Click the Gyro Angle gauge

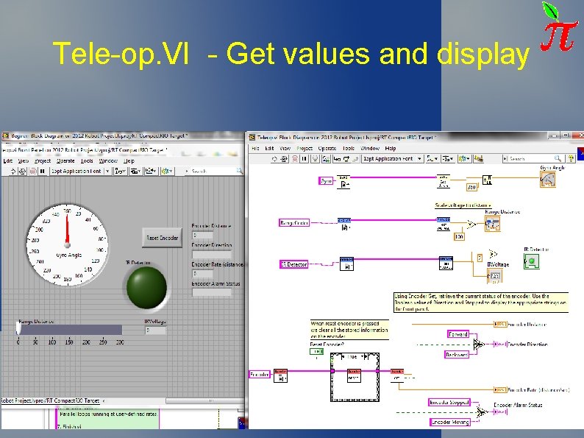(68, 245)
